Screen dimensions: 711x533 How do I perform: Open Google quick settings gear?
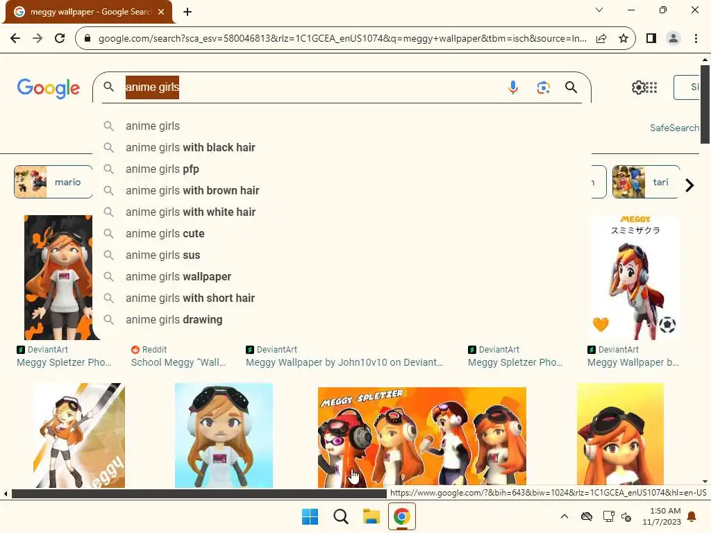point(638,87)
